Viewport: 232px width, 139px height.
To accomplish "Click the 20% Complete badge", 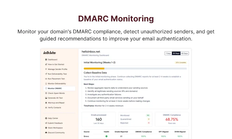I will pos(181,62).
